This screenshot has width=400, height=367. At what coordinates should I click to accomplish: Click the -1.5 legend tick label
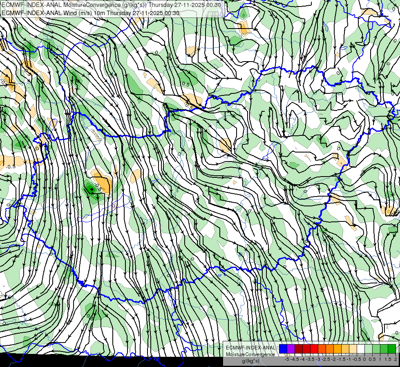341,359
